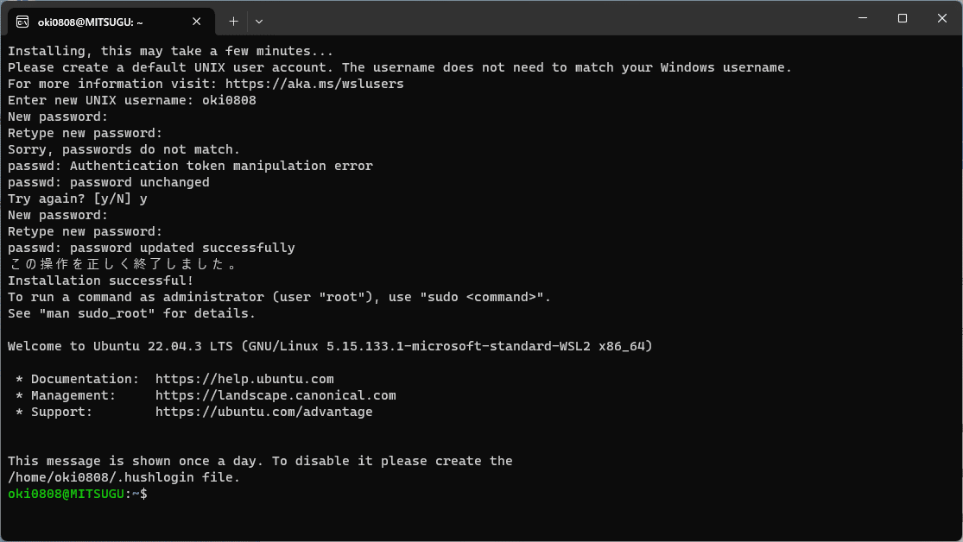This screenshot has width=963, height=542.
Task: Maximize the terminal window
Action: pos(903,18)
